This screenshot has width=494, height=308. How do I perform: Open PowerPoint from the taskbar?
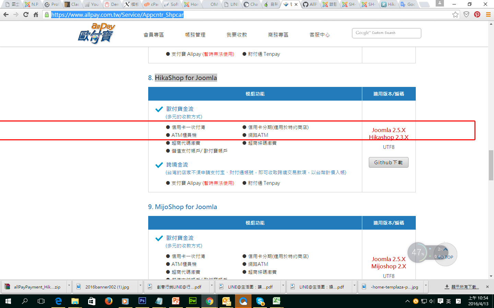176,301
